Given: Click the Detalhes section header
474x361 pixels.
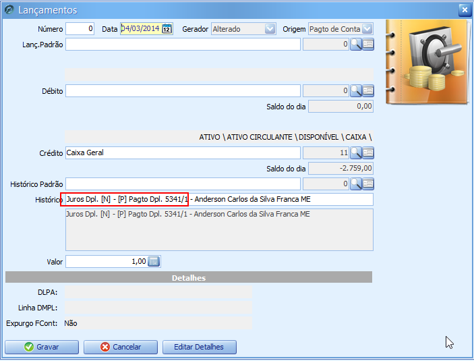Looking at the screenshot, I should pos(189,277).
